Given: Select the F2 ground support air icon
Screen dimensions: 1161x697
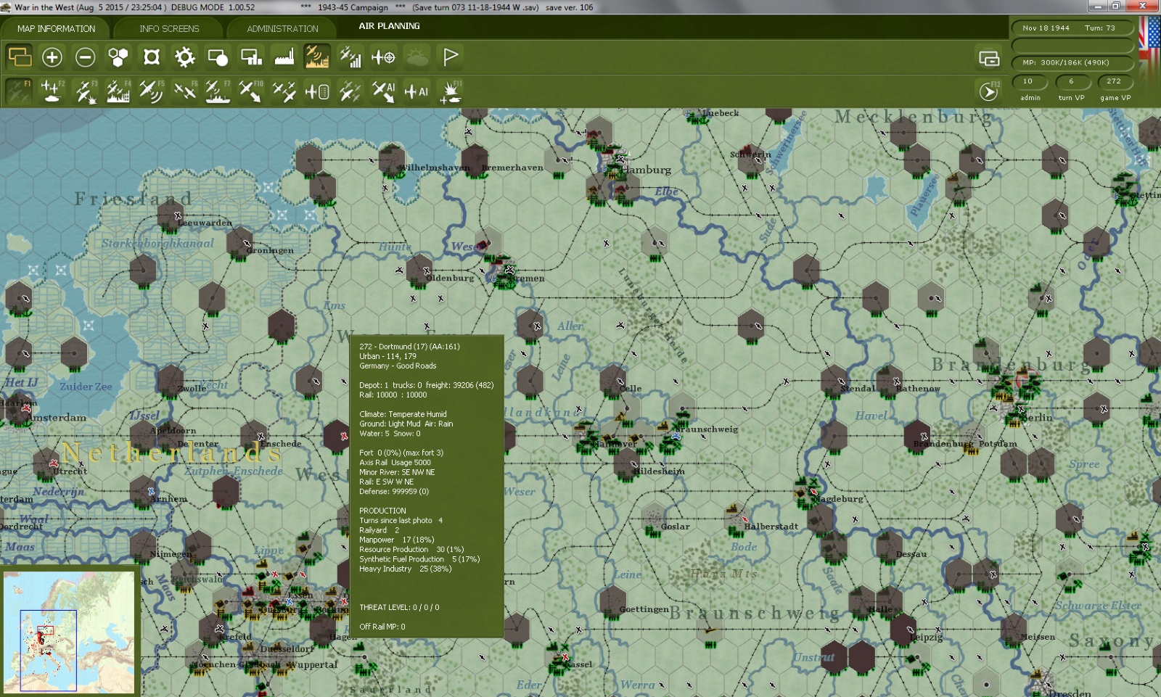Looking at the screenshot, I should (52, 92).
